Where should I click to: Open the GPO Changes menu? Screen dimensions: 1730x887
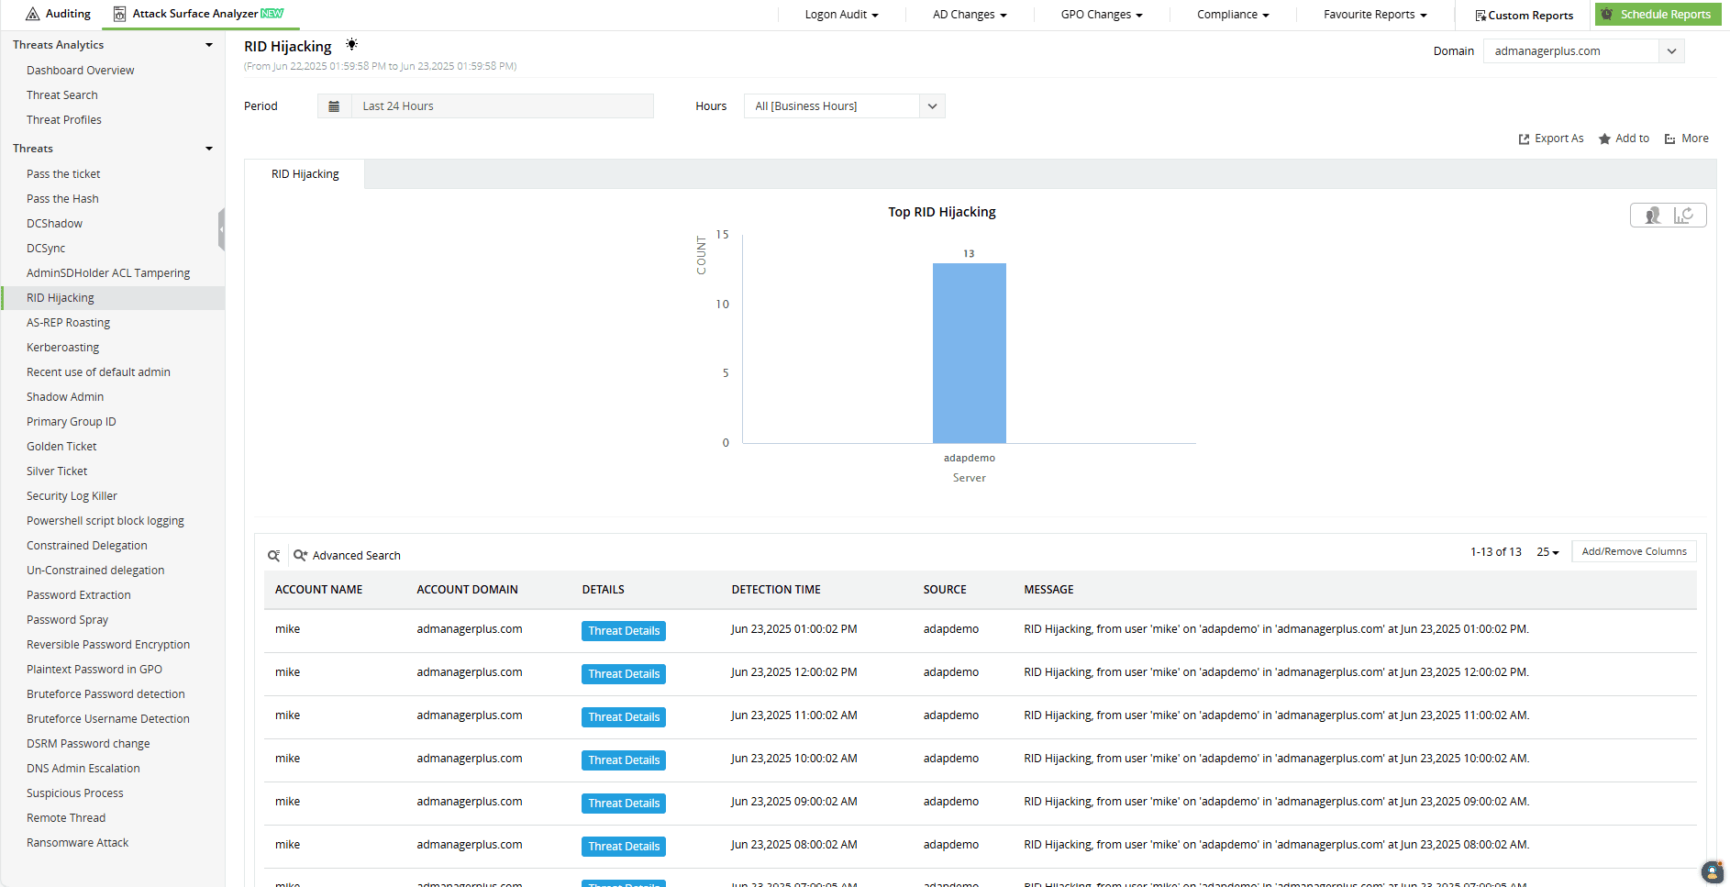(x=1102, y=15)
